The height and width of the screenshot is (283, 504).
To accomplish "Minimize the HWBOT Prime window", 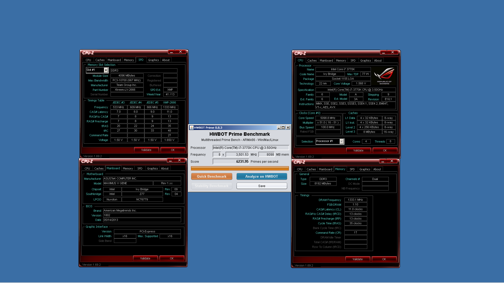I will (279, 128).
